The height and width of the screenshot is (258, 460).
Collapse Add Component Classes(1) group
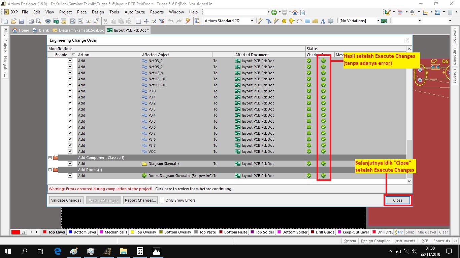point(50,158)
